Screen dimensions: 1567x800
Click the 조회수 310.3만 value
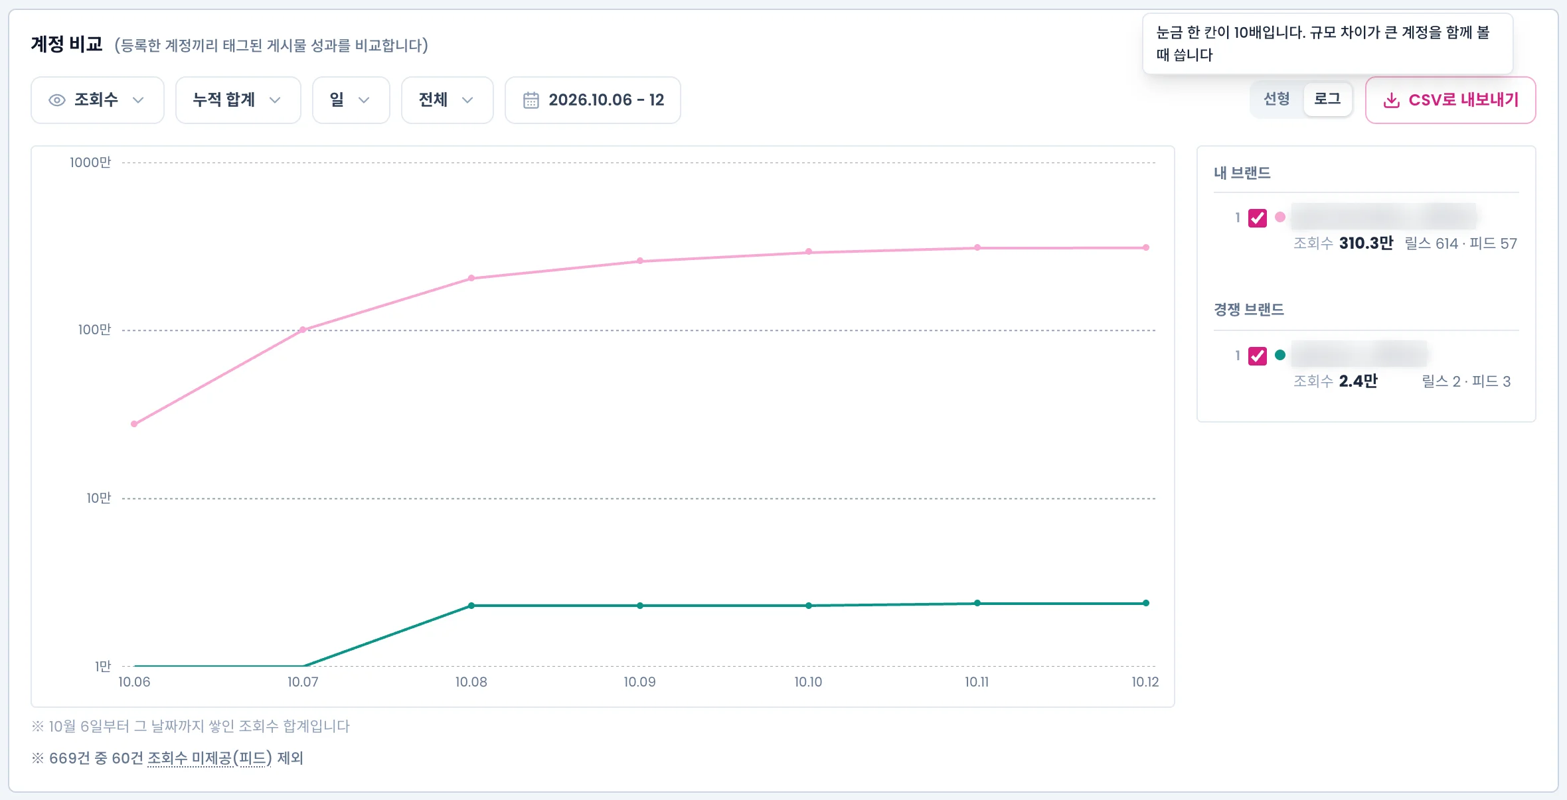tap(1343, 243)
